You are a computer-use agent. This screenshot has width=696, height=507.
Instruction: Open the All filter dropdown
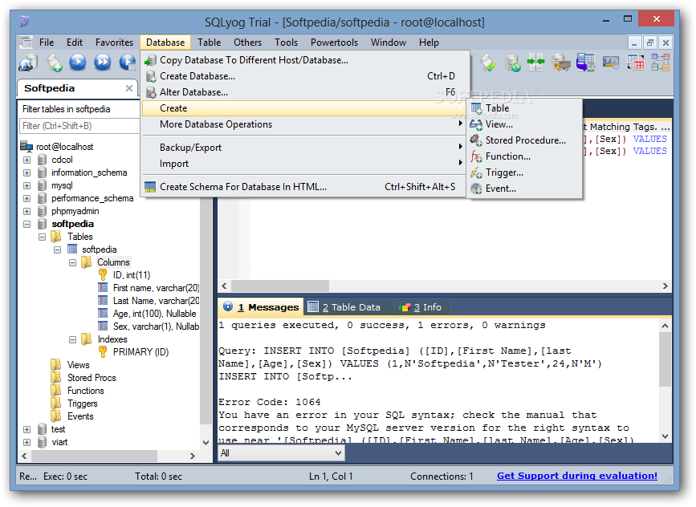click(281, 453)
